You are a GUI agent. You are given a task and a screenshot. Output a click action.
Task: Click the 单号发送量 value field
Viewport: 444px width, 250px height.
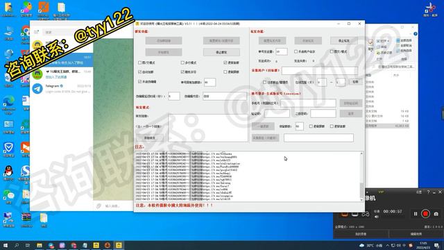coord(282,51)
